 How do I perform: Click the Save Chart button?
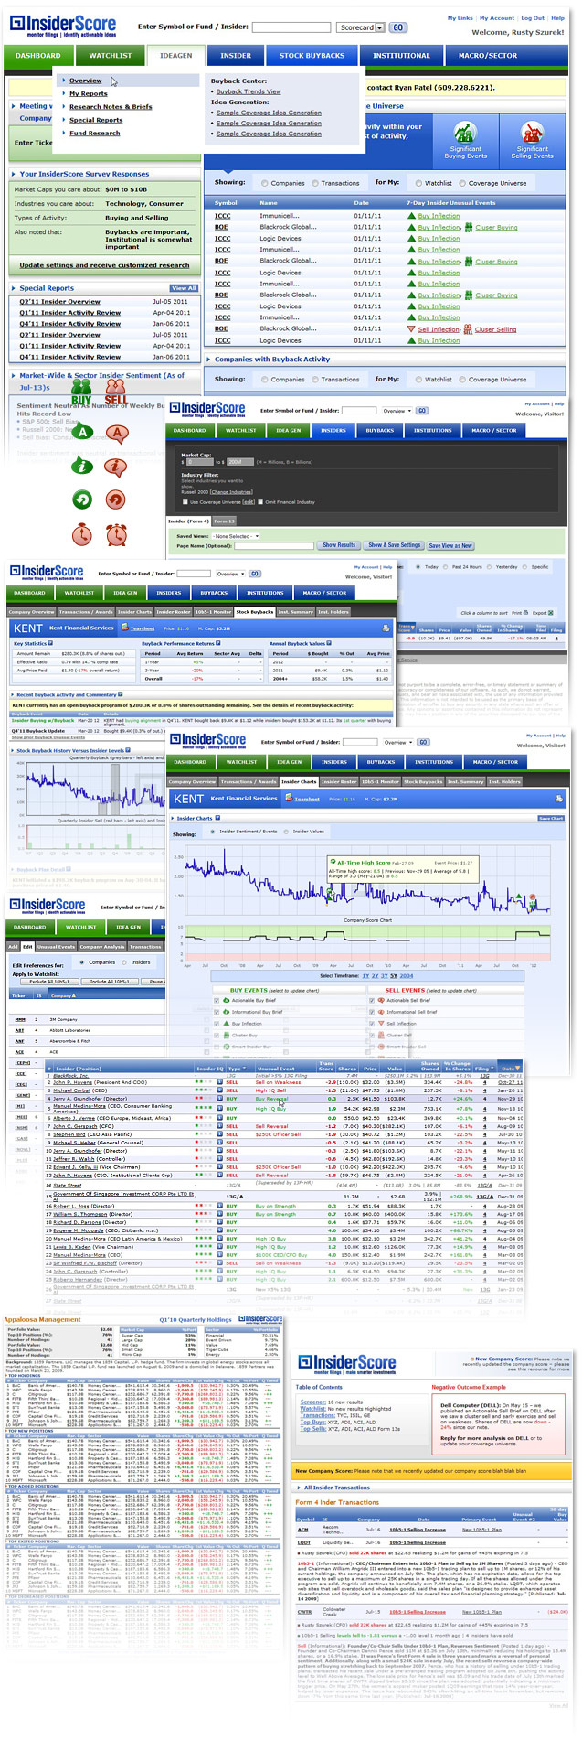point(551,819)
